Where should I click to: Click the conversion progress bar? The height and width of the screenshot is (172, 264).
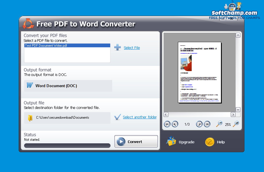click(67, 146)
